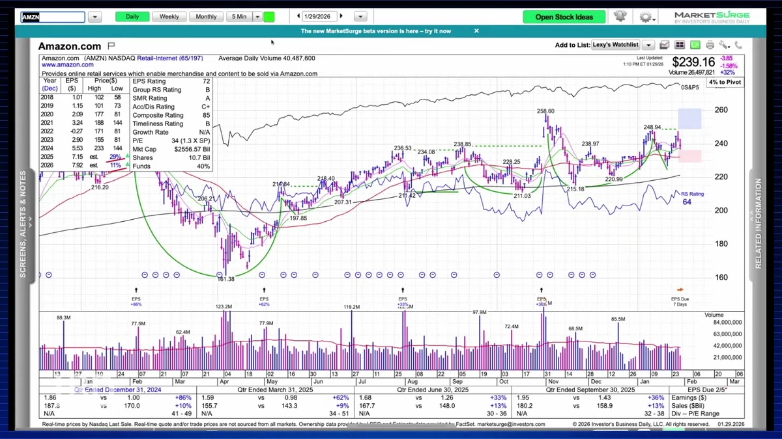Click the EPS +62% earnings marker

(x=264, y=297)
